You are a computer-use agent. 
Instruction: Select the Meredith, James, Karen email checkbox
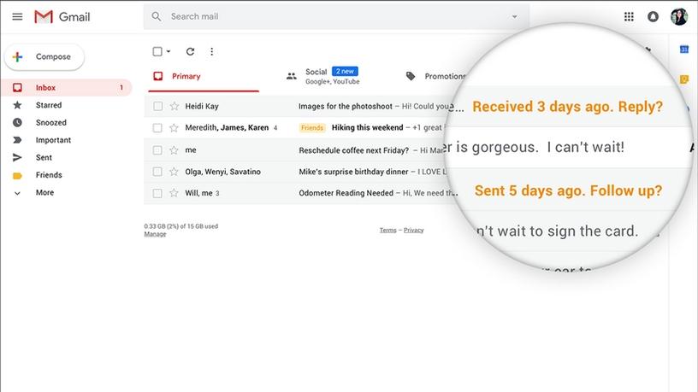tap(157, 128)
